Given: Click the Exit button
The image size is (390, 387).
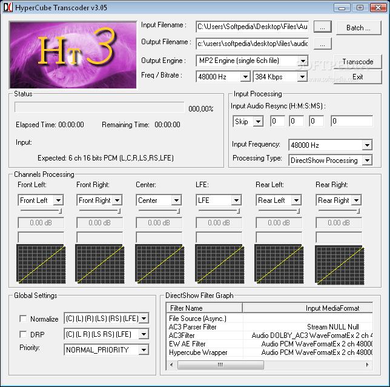Looking at the screenshot, I should (358, 77).
